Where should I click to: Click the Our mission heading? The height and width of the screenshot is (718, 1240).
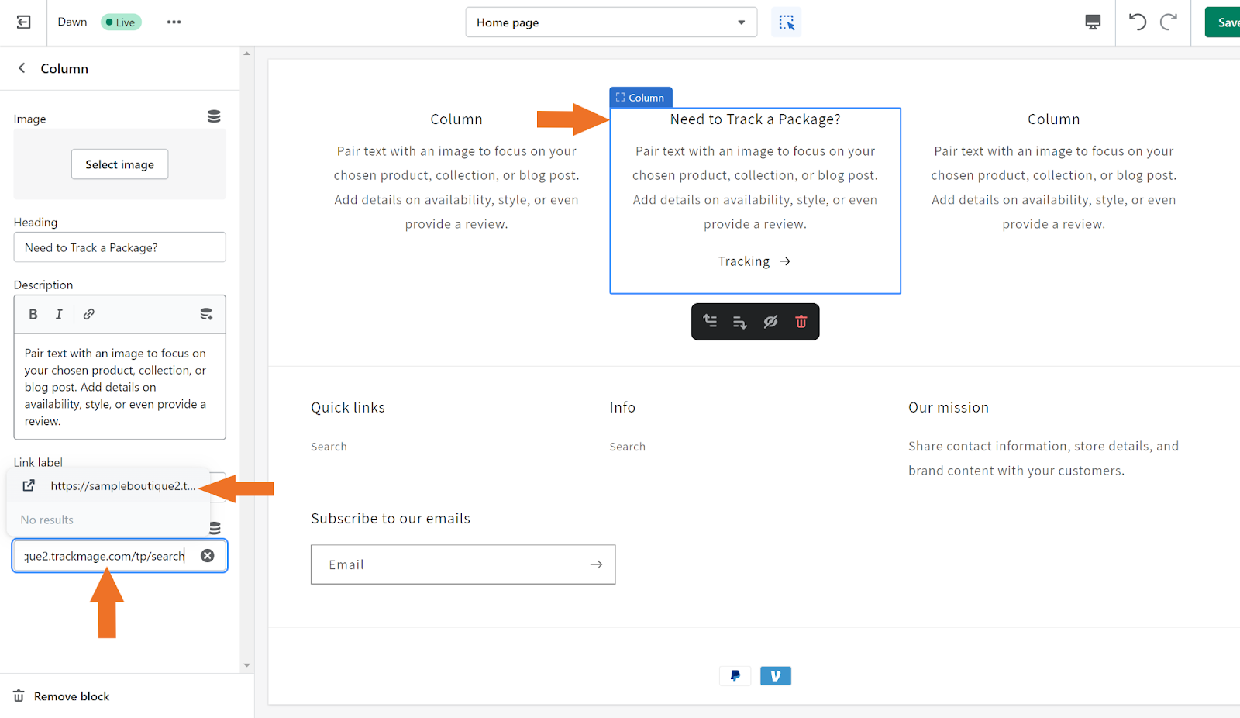click(x=949, y=408)
